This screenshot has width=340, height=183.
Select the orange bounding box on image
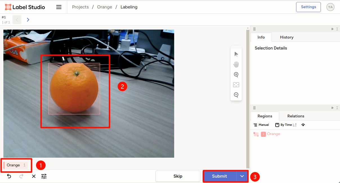point(74,89)
